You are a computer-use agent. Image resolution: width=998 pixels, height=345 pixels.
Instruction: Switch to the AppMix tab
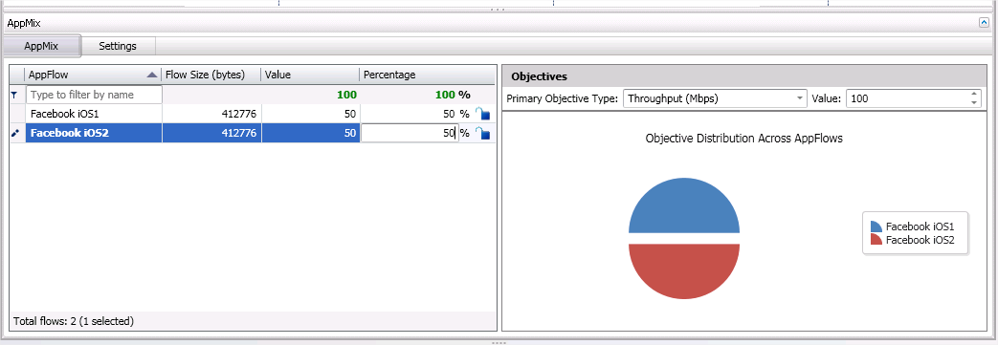click(x=41, y=47)
